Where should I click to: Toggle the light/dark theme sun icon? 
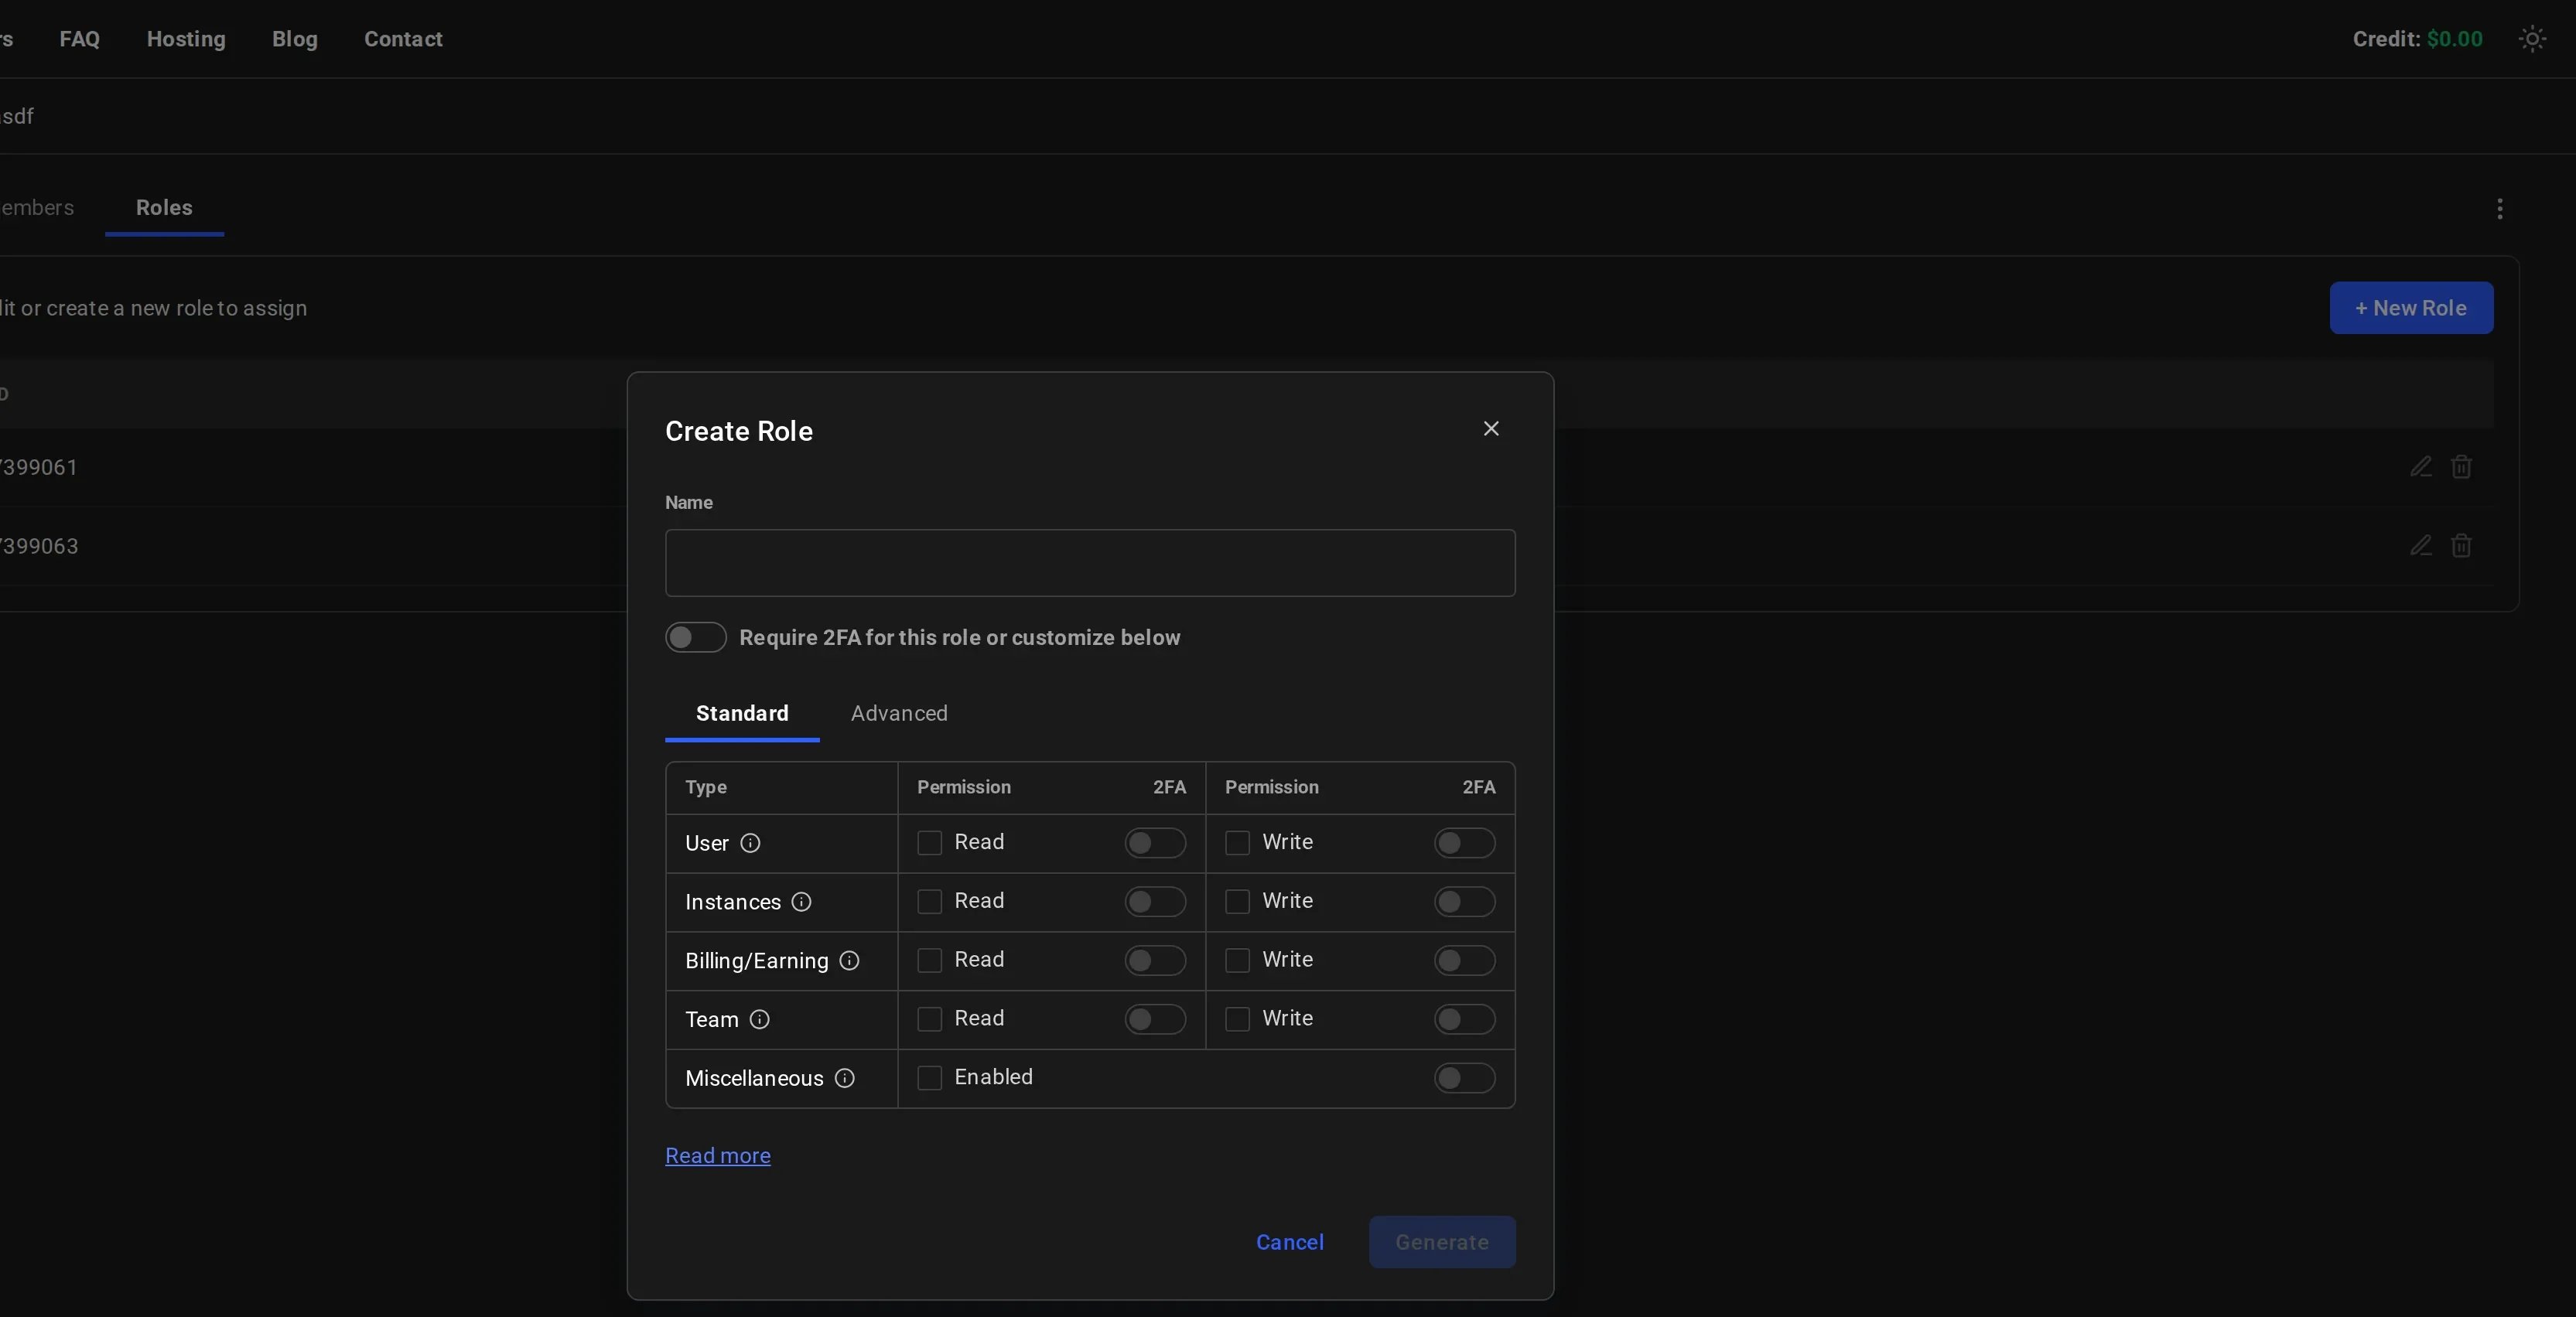pyautogui.click(x=2532, y=39)
